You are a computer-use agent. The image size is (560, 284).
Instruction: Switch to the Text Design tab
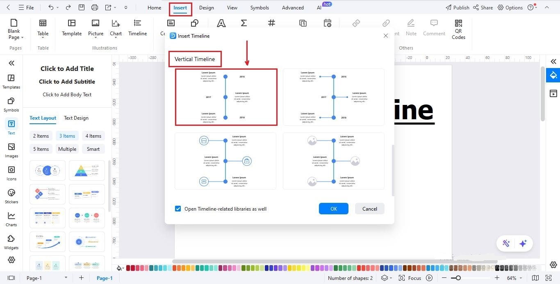(76, 118)
